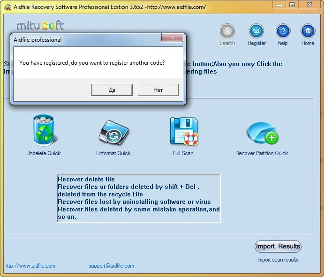Maximize the Aidfile Recovery window
This screenshot has height=277, width=324.
(x=292, y=5)
